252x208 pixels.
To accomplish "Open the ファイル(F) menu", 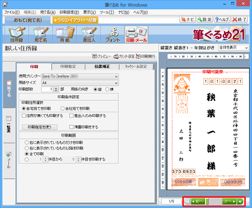I will click(x=12, y=12).
